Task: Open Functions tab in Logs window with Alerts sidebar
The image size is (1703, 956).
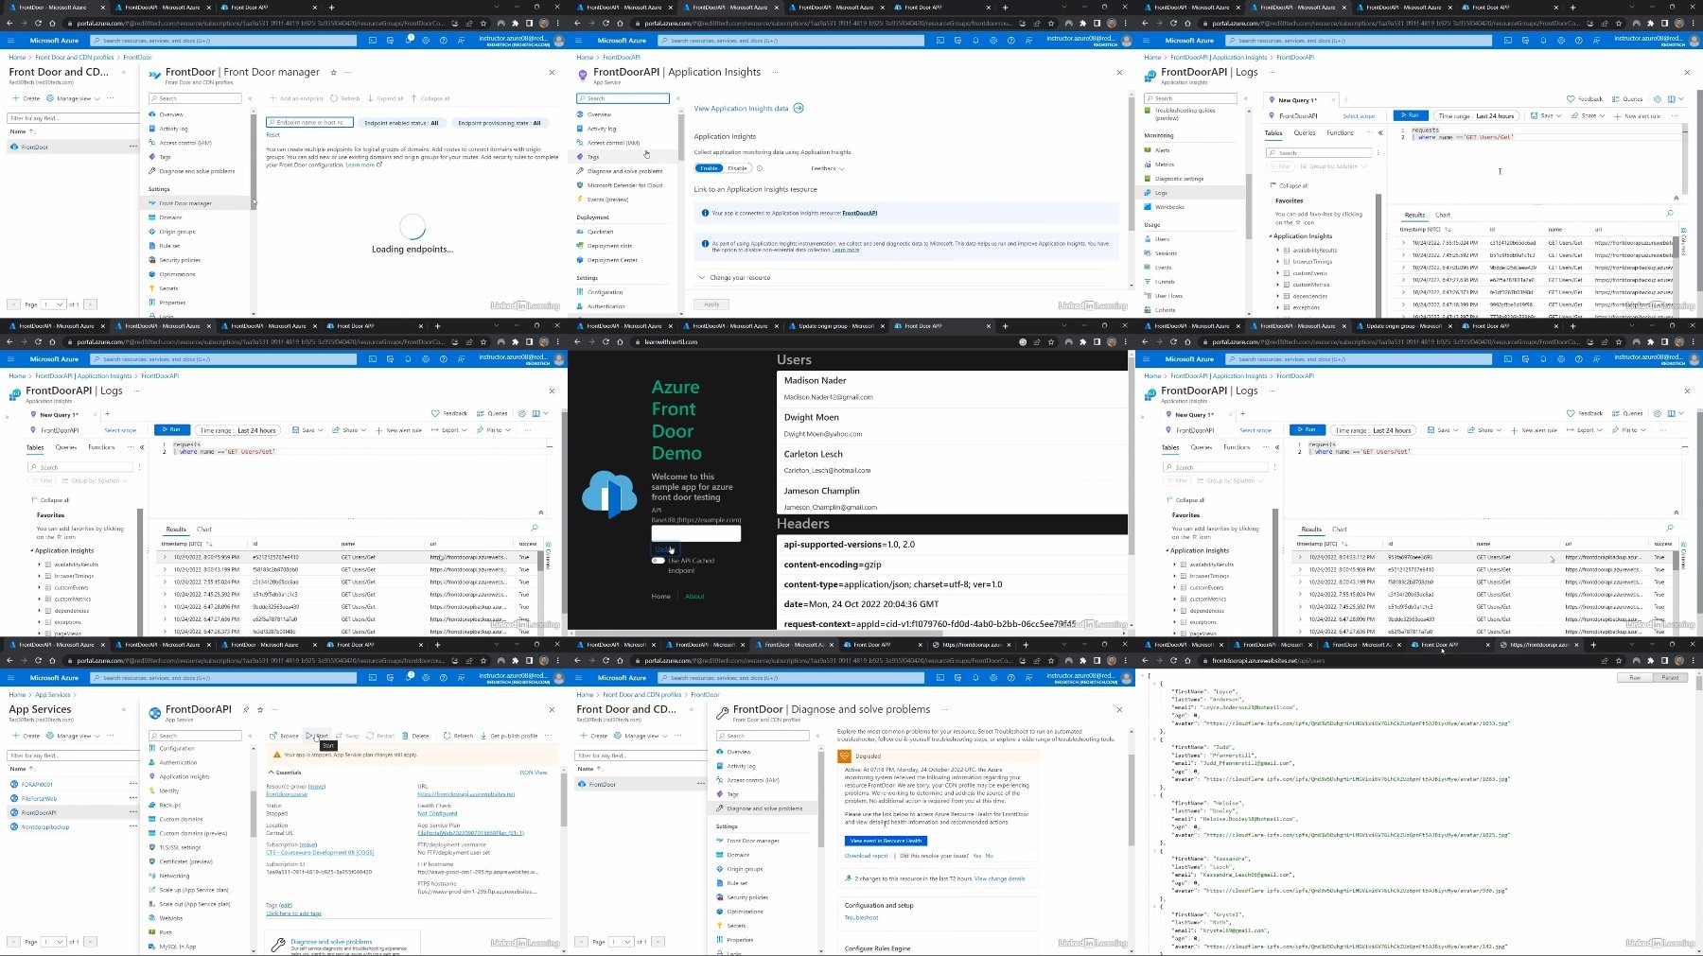Action: [x=1340, y=133]
